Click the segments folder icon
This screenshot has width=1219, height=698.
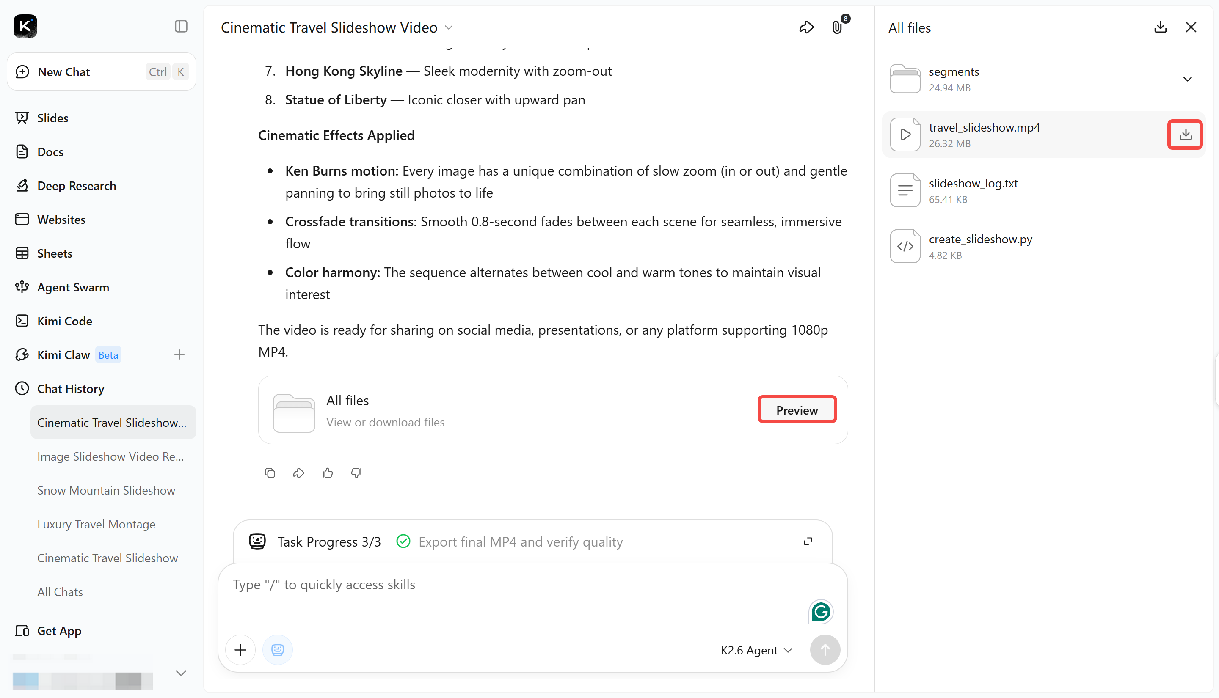(x=905, y=79)
